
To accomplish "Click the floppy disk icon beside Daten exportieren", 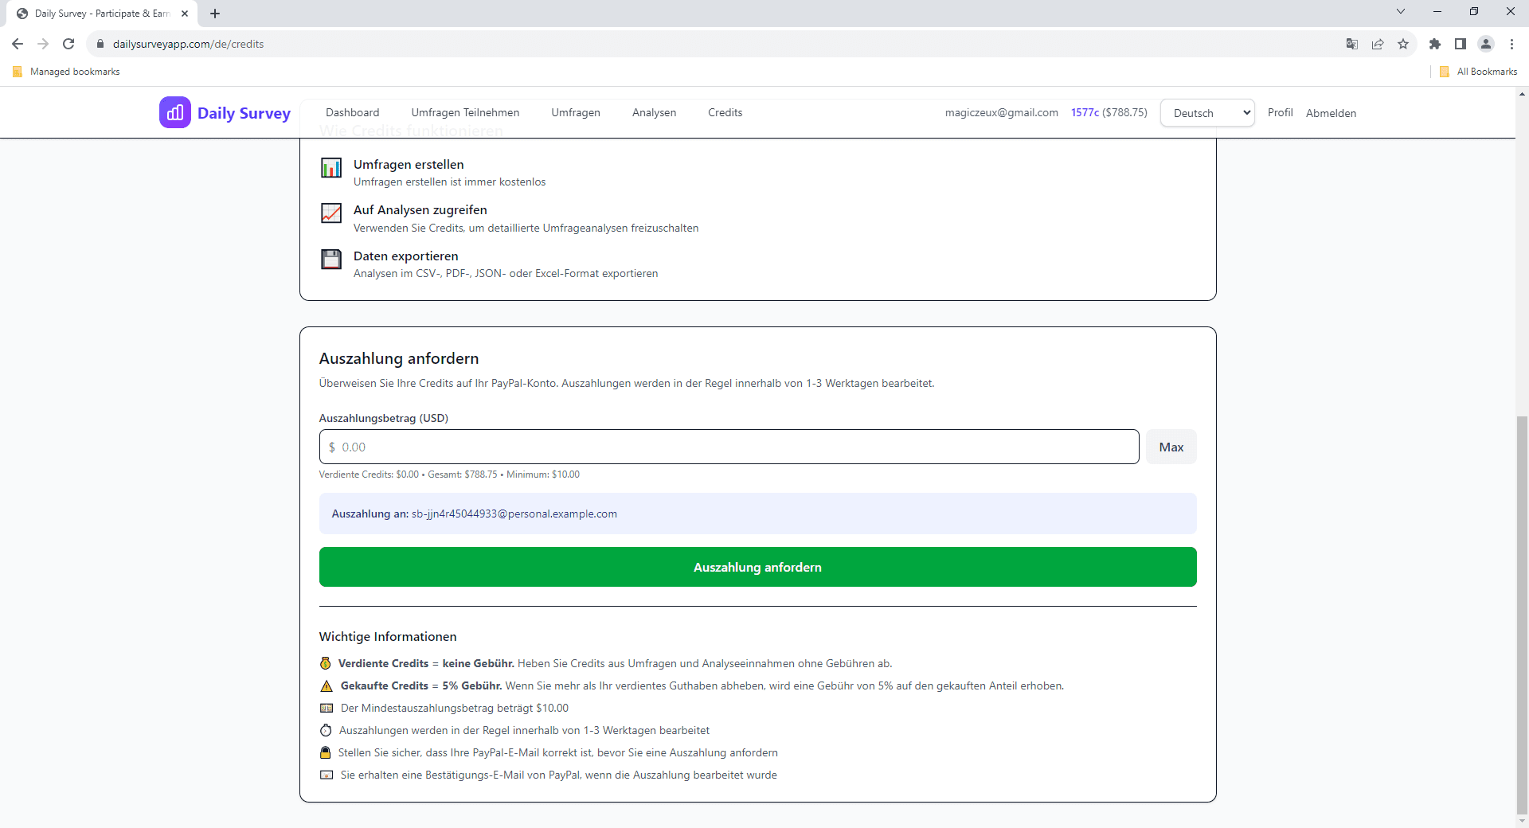I will pos(331,260).
